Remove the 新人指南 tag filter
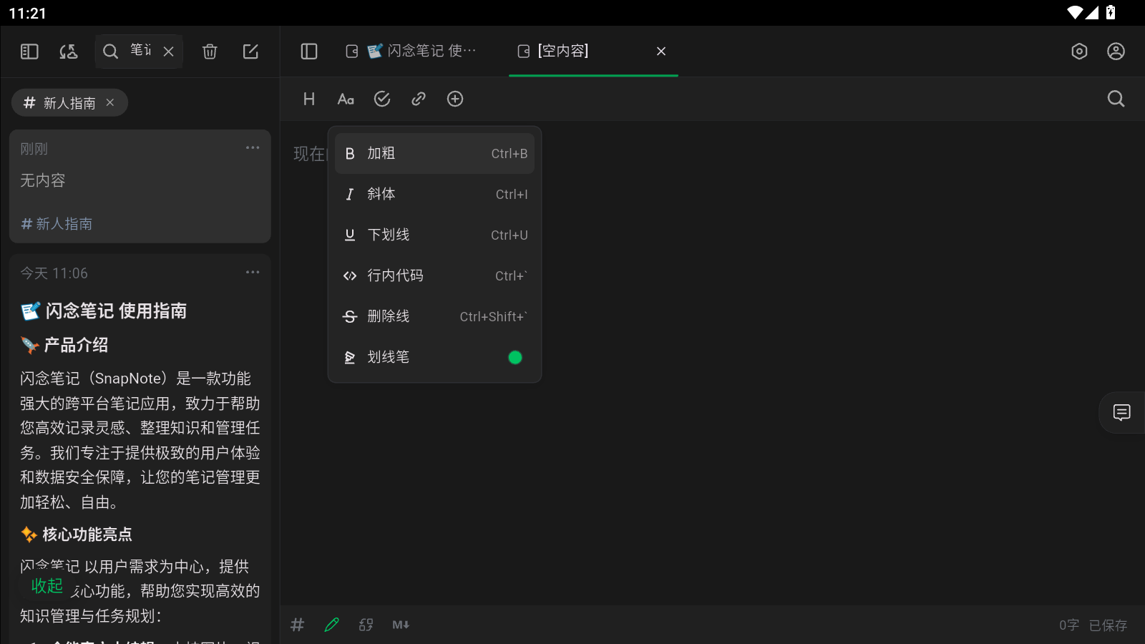Image resolution: width=1145 pixels, height=644 pixels. point(110,102)
